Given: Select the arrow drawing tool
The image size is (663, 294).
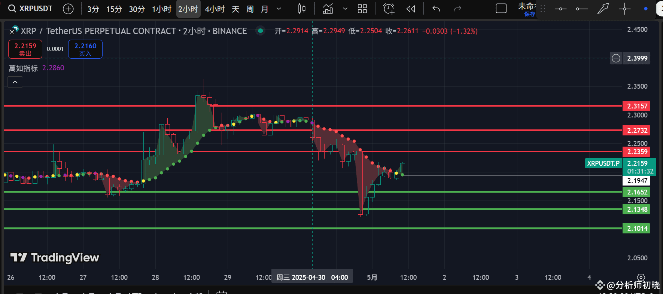Looking at the screenshot, I should 603,9.
